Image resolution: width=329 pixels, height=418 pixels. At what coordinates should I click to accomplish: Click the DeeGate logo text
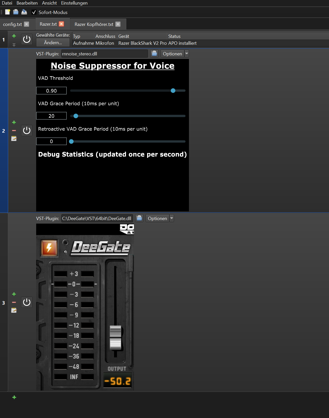coord(101,248)
